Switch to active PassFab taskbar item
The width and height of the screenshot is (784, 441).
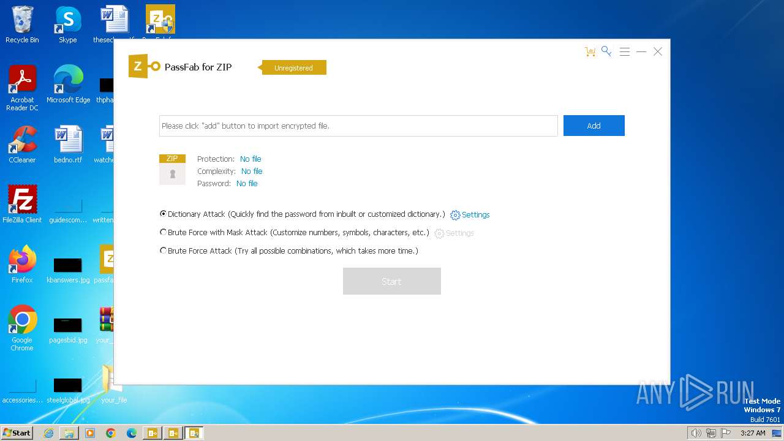[x=194, y=433]
